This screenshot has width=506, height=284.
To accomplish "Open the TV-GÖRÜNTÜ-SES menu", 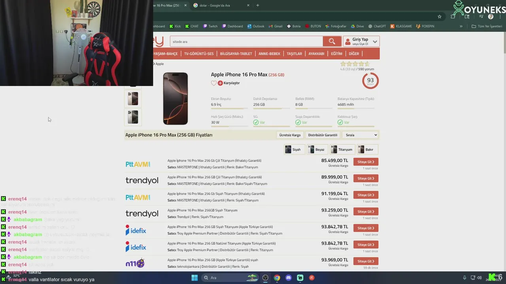I will tap(199, 54).
